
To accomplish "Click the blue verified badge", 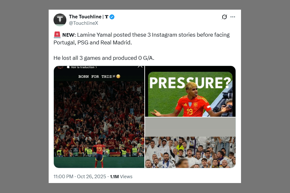I will point(112,17).
